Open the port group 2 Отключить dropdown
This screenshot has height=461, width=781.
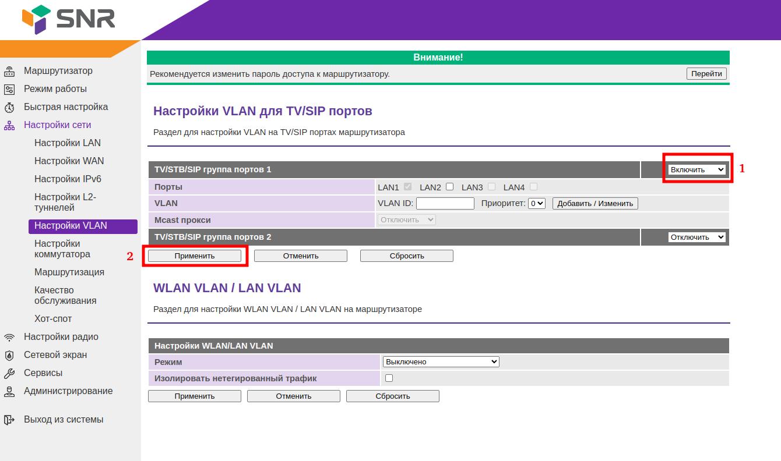click(x=697, y=237)
